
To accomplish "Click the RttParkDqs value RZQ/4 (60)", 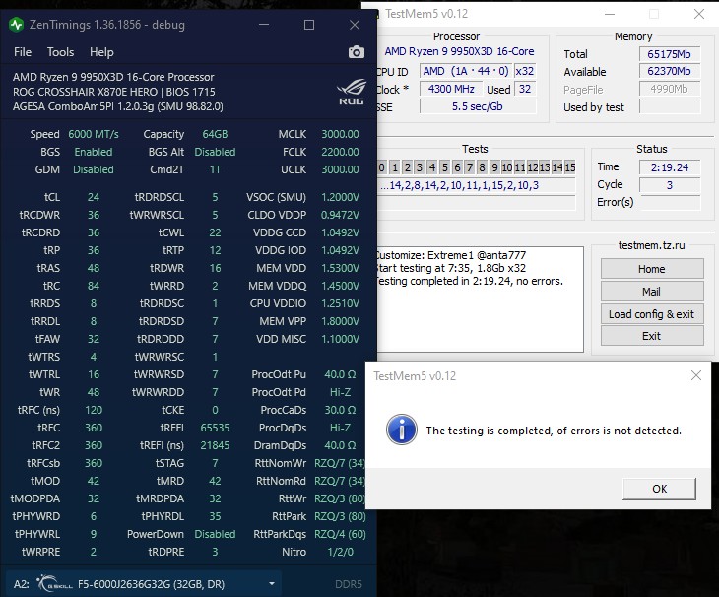I will pyautogui.click(x=340, y=534).
